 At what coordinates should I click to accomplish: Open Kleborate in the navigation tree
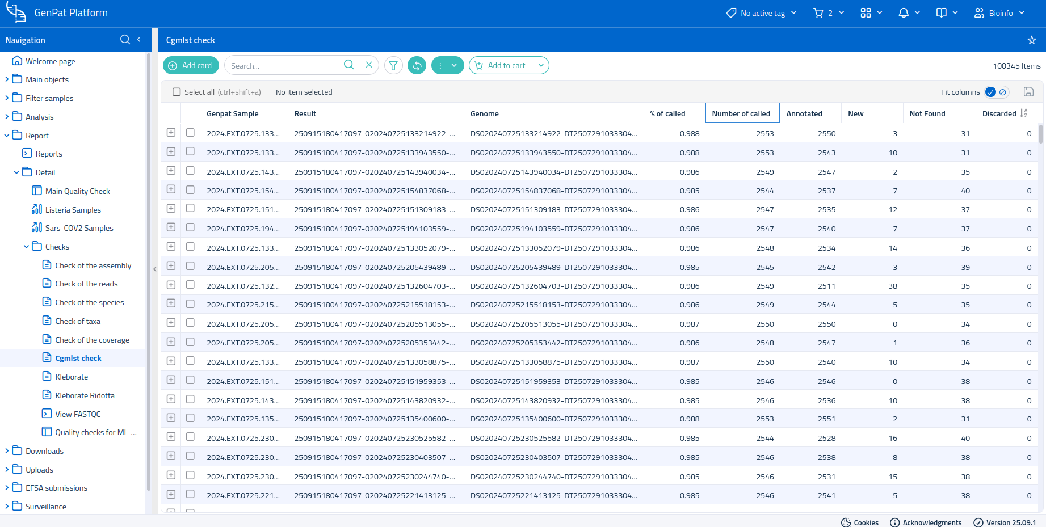72,377
